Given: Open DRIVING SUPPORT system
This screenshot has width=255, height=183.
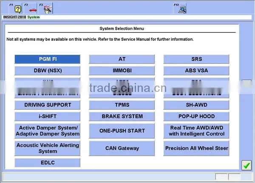Looking at the screenshot, I should (x=48, y=105).
